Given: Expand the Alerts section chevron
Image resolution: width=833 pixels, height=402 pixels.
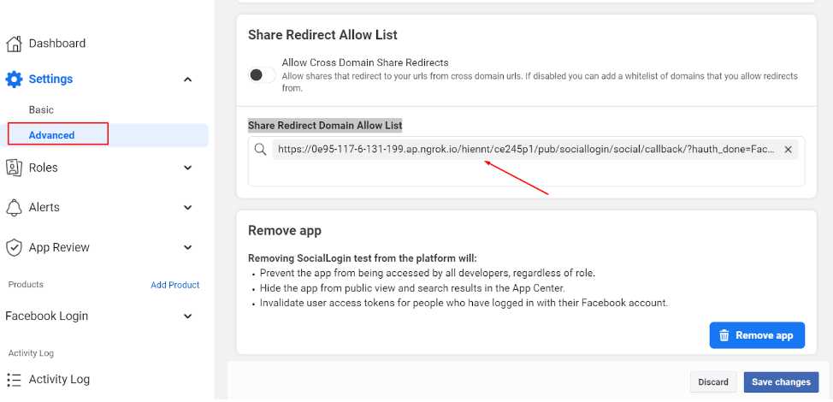Looking at the screenshot, I should pos(188,208).
